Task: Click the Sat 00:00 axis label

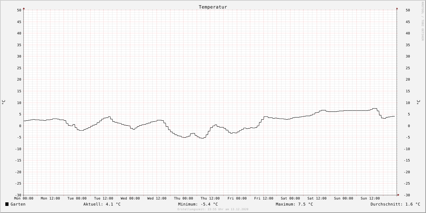Action: point(290,198)
